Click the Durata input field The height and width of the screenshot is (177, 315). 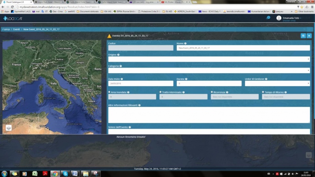pos(209,83)
